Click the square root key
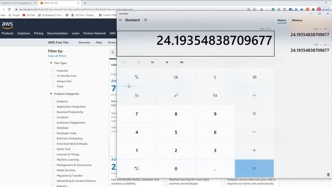This screenshot has width=332, height=187. tap(215, 96)
